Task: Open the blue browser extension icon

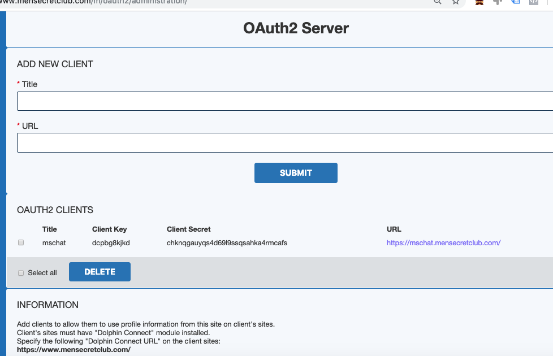Action: click(516, 2)
